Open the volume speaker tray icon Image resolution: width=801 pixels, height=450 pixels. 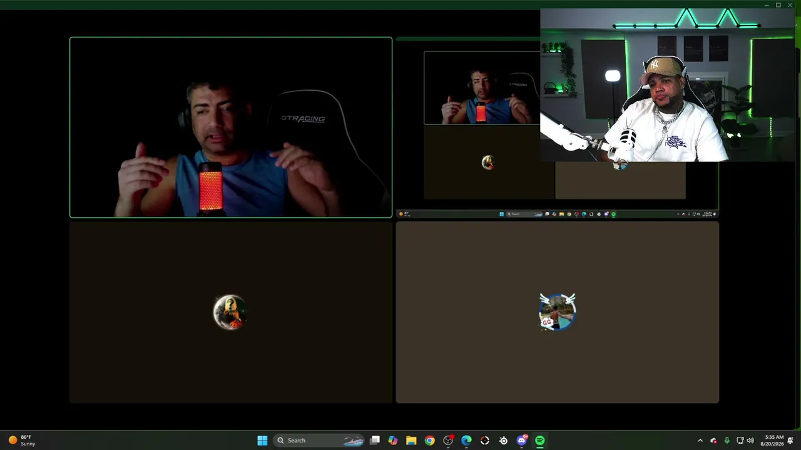point(750,441)
